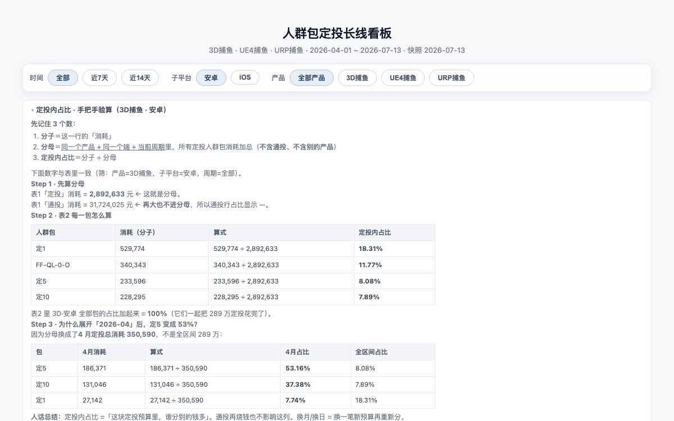The width and height of the screenshot is (674, 421).
Task: Select the 全部 time filter pill
Action: point(63,77)
